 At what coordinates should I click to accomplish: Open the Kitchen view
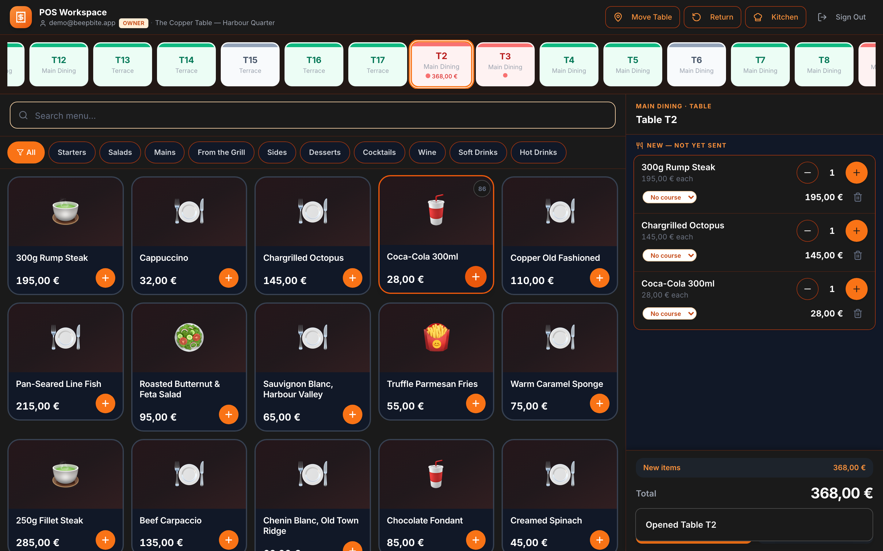775,17
